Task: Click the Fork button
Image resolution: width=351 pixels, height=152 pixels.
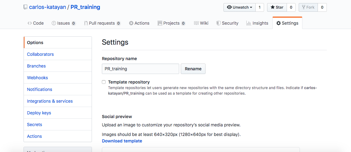Action: tap(308, 7)
